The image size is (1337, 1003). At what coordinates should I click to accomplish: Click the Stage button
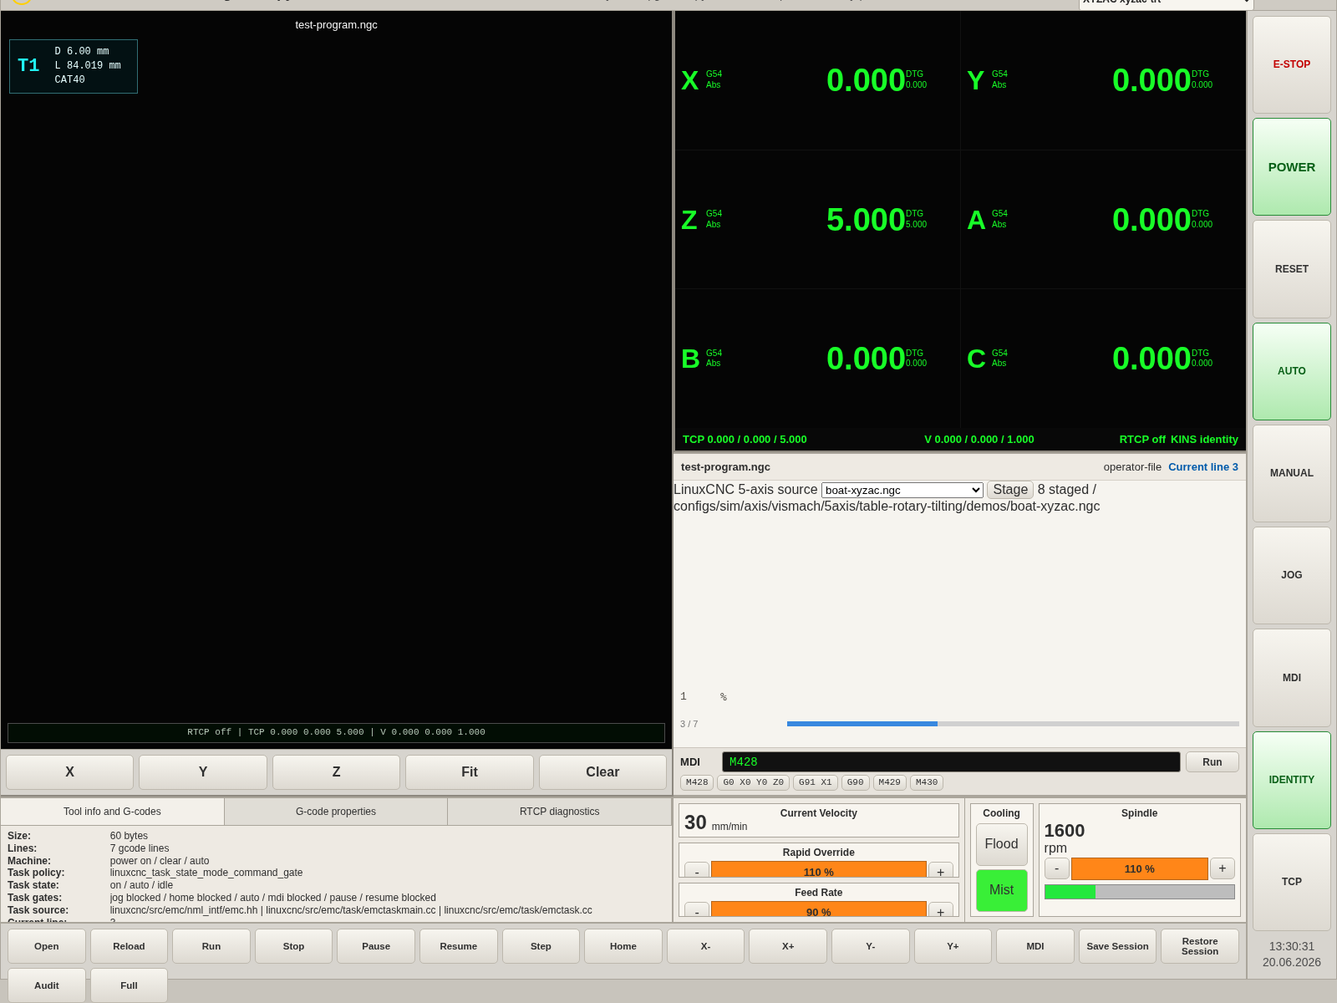(x=1009, y=490)
